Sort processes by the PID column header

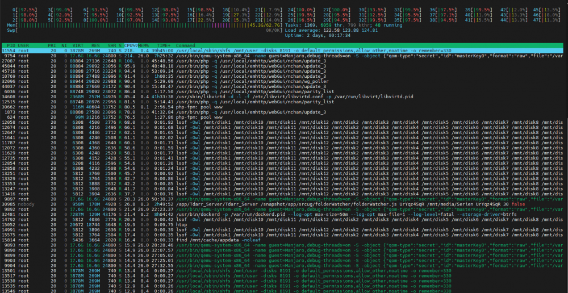(x=11, y=45)
